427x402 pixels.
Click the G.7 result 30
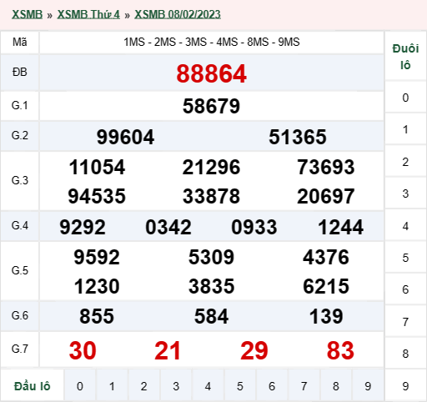coord(83,350)
